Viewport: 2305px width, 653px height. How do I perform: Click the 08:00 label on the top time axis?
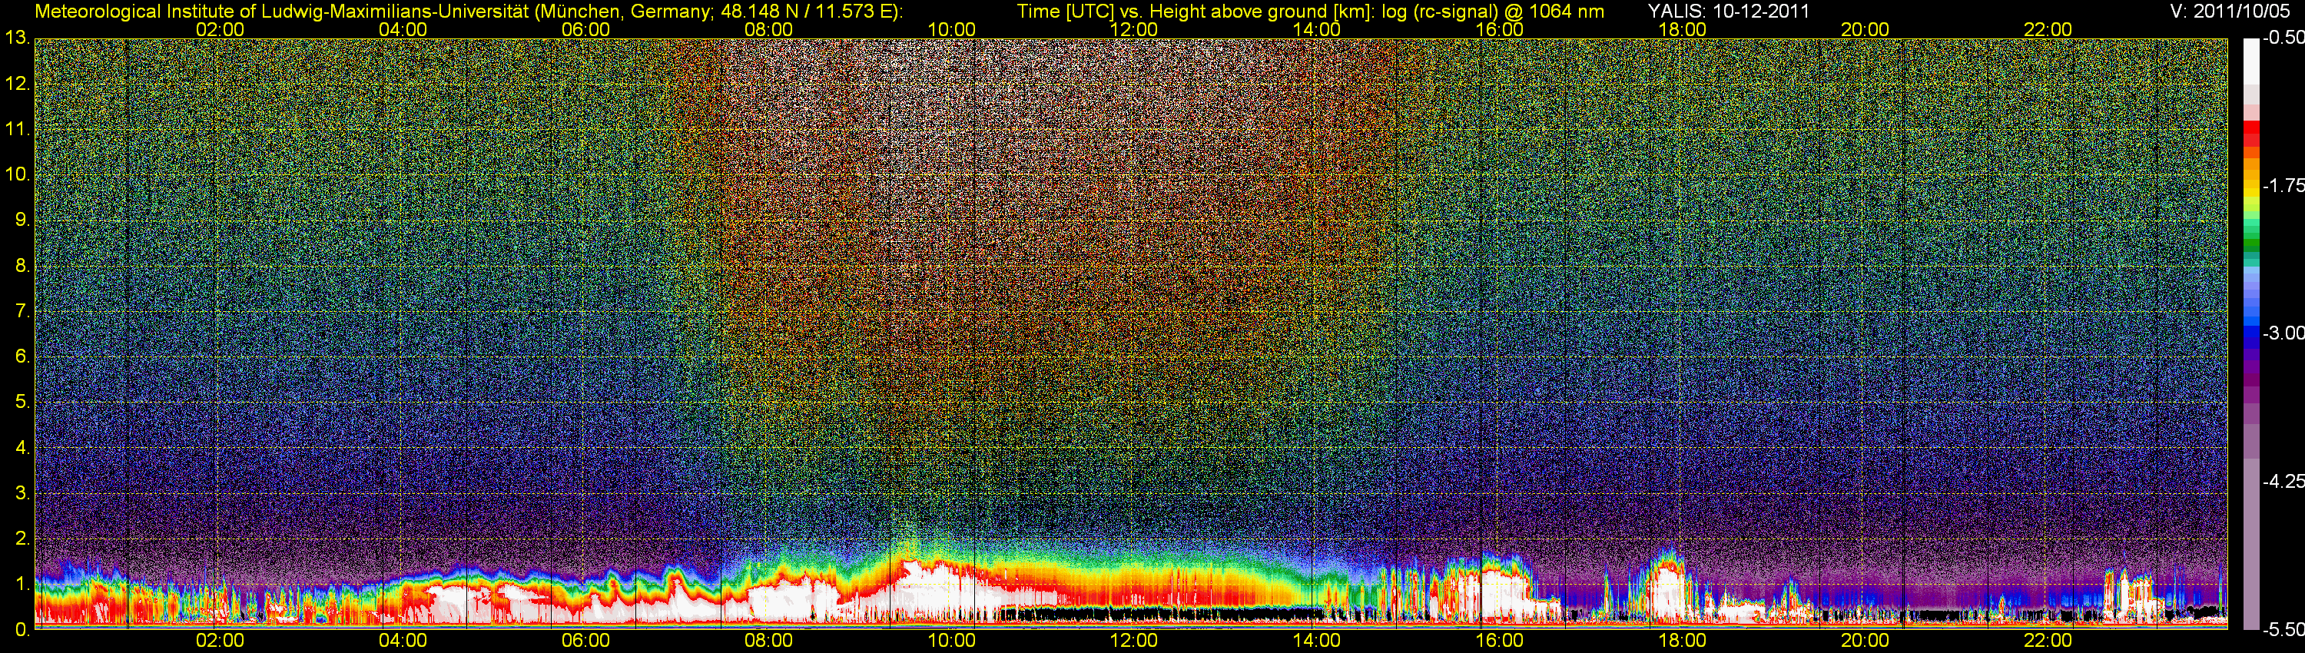[x=768, y=29]
